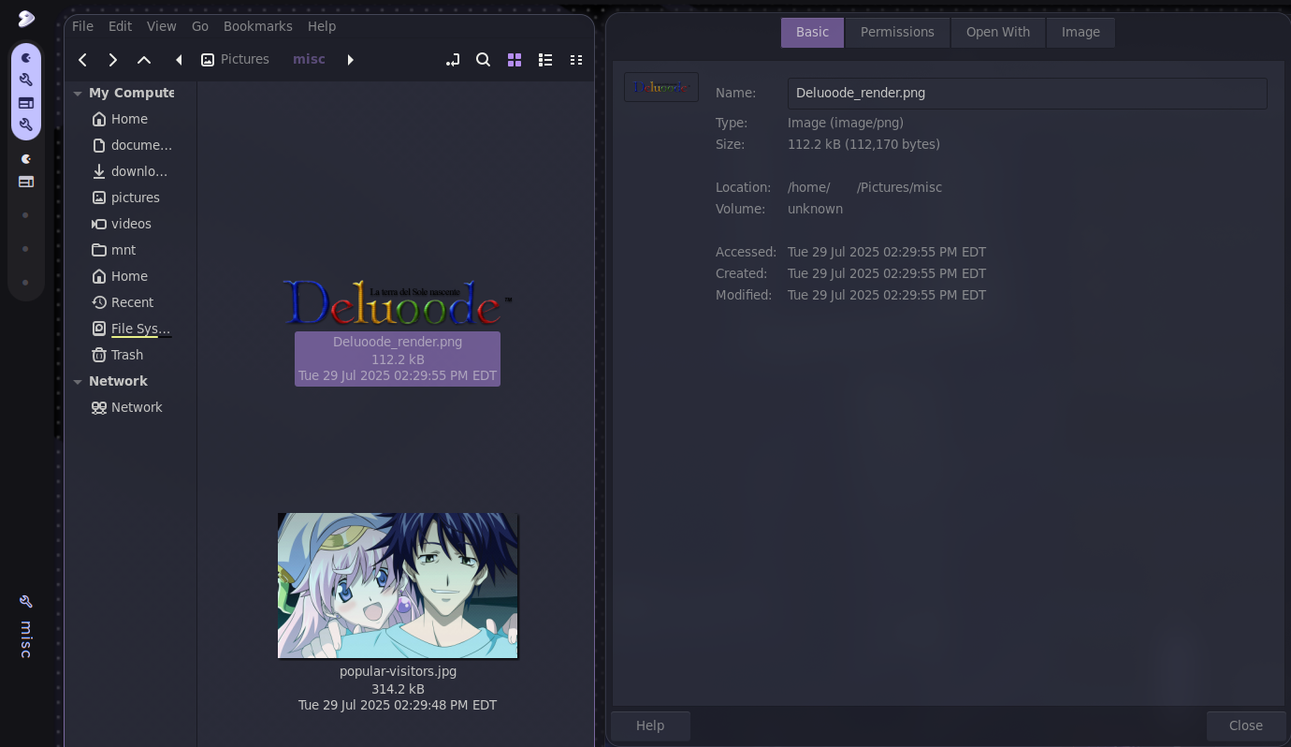1291x747 pixels.
Task: Switch to compact view
Action: [x=576, y=60]
